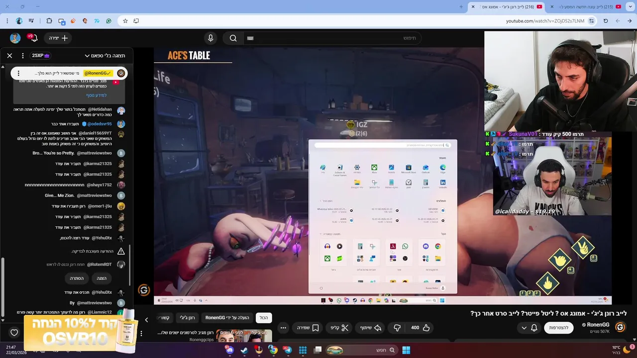637x358 pixels.
Task: Expand the chat view mode dropdown
Action: [x=105, y=56]
